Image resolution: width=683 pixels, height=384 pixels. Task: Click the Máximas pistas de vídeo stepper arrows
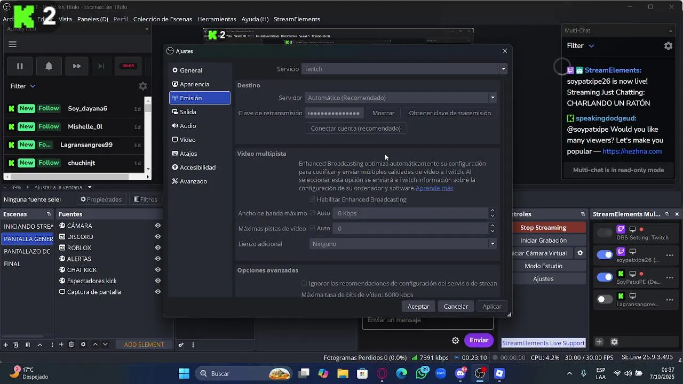pos(492,228)
